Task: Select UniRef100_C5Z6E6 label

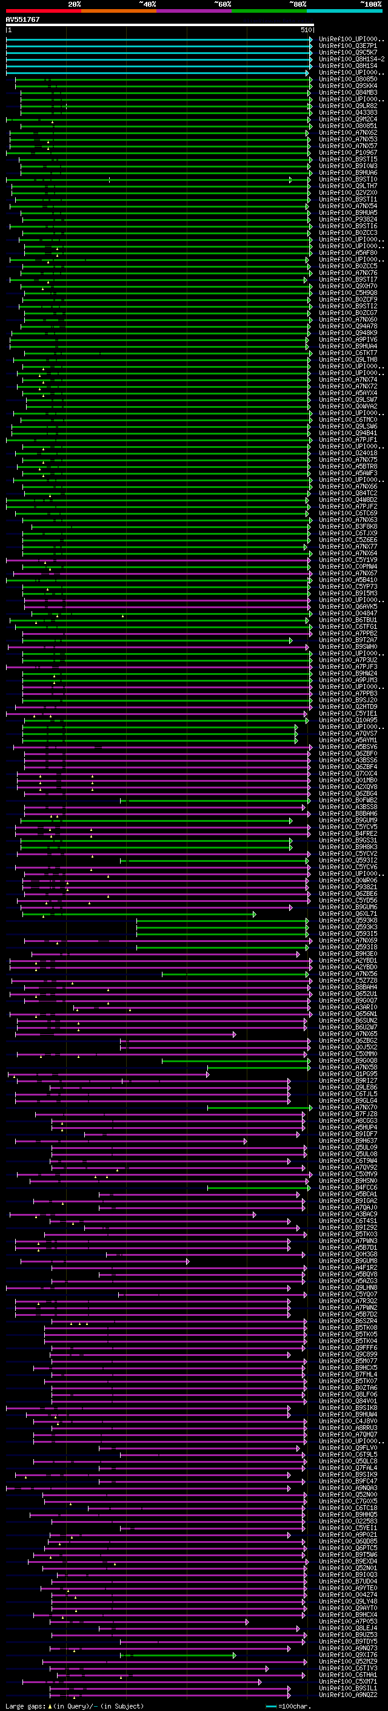Action: coord(348,540)
